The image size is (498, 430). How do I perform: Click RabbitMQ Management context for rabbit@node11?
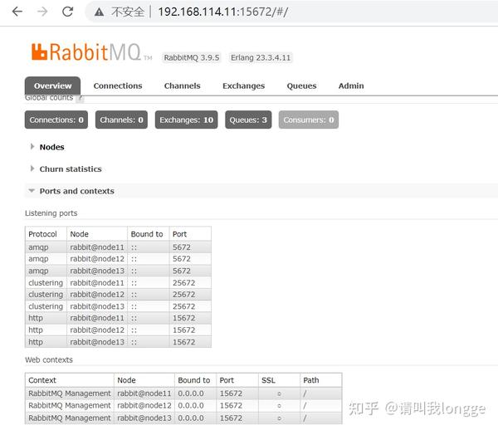pos(70,393)
